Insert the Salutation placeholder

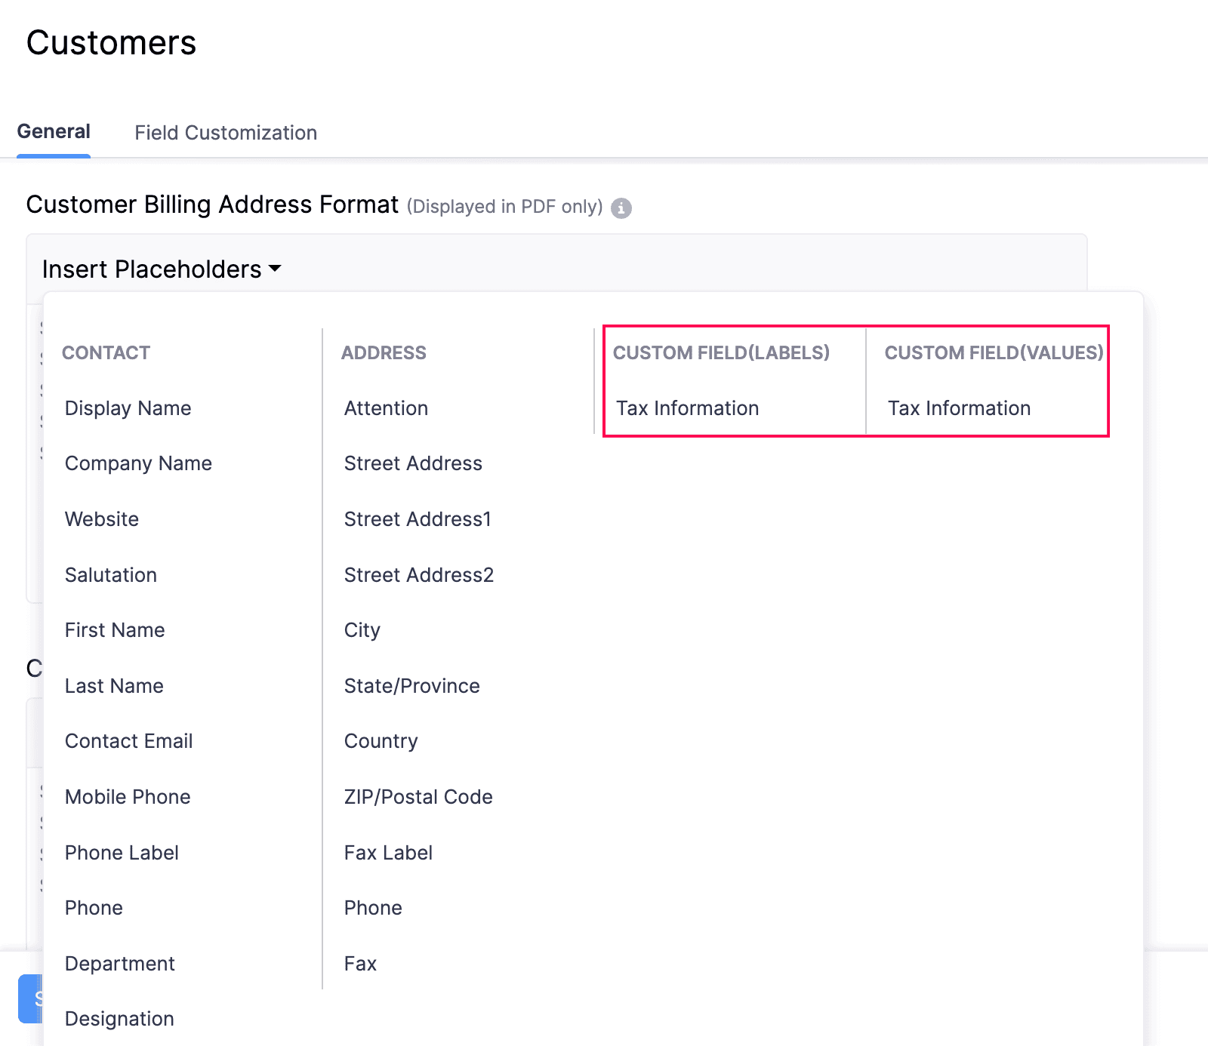tap(110, 574)
